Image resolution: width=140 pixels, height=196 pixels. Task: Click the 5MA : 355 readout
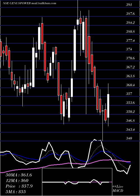coord(16,192)
